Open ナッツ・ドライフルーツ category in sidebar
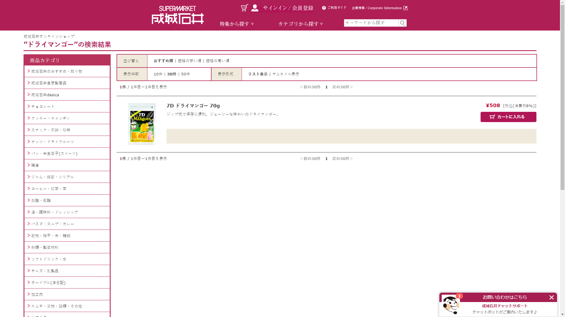This screenshot has height=317, width=565. pos(53,142)
